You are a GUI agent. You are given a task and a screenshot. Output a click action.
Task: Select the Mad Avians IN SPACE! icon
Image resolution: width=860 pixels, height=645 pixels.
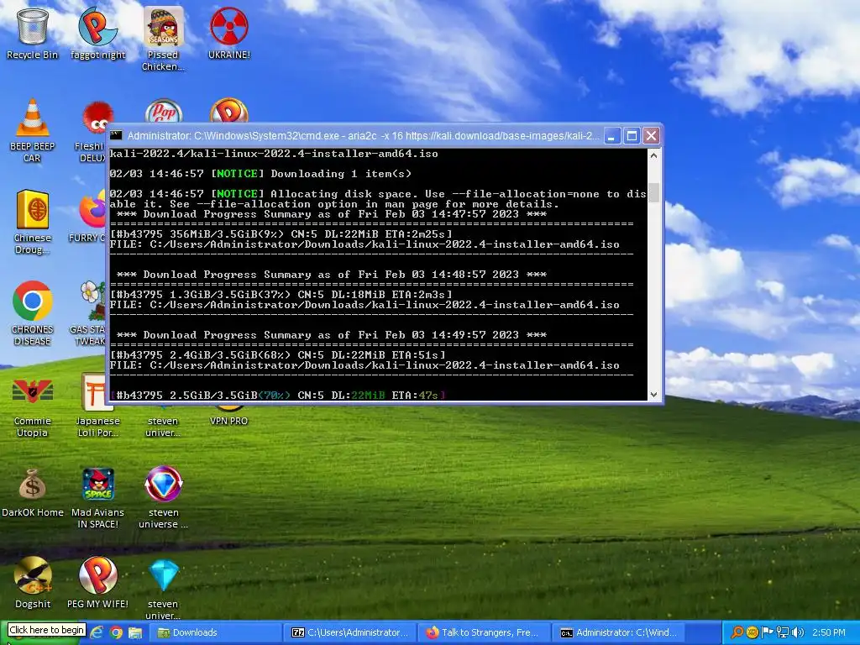[97, 497]
